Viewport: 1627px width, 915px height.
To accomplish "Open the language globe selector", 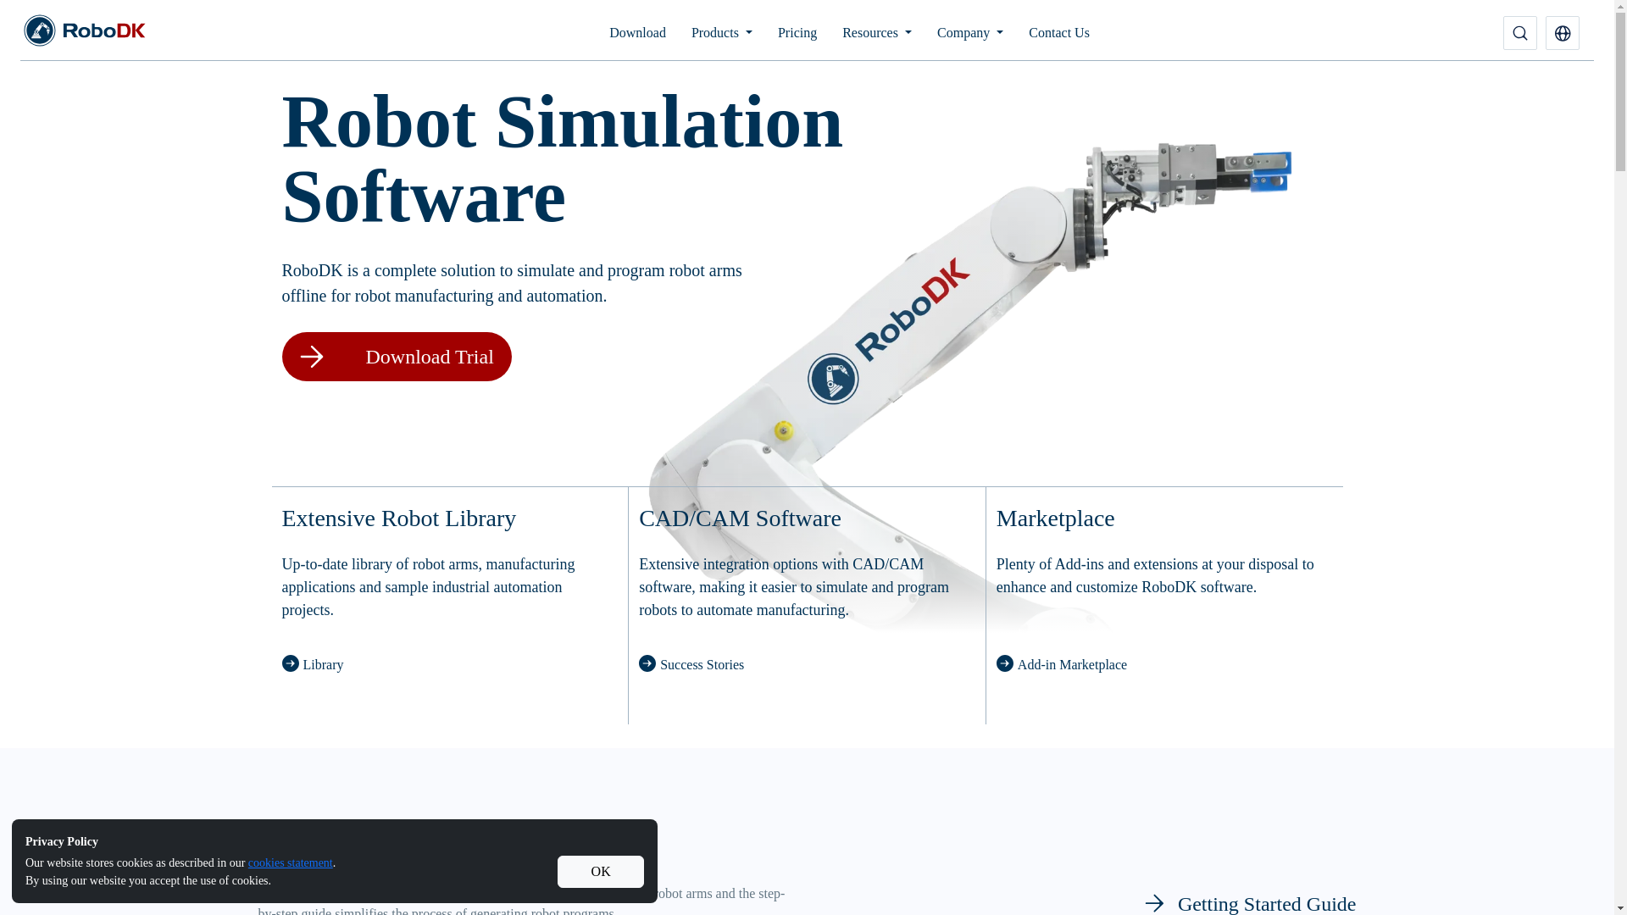I will (x=1562, y=33).
